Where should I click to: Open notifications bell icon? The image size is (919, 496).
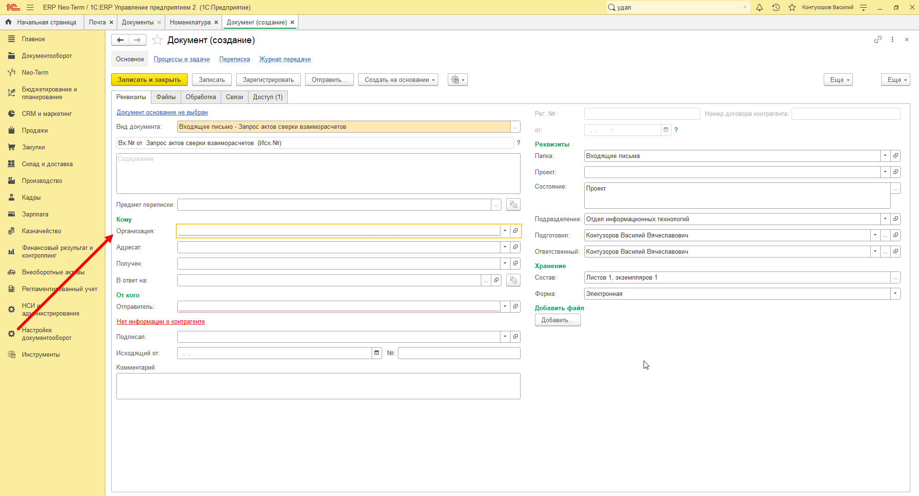pyautogui.click(x=760, y=7)
